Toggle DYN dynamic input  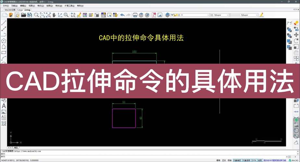pos(254,160)
